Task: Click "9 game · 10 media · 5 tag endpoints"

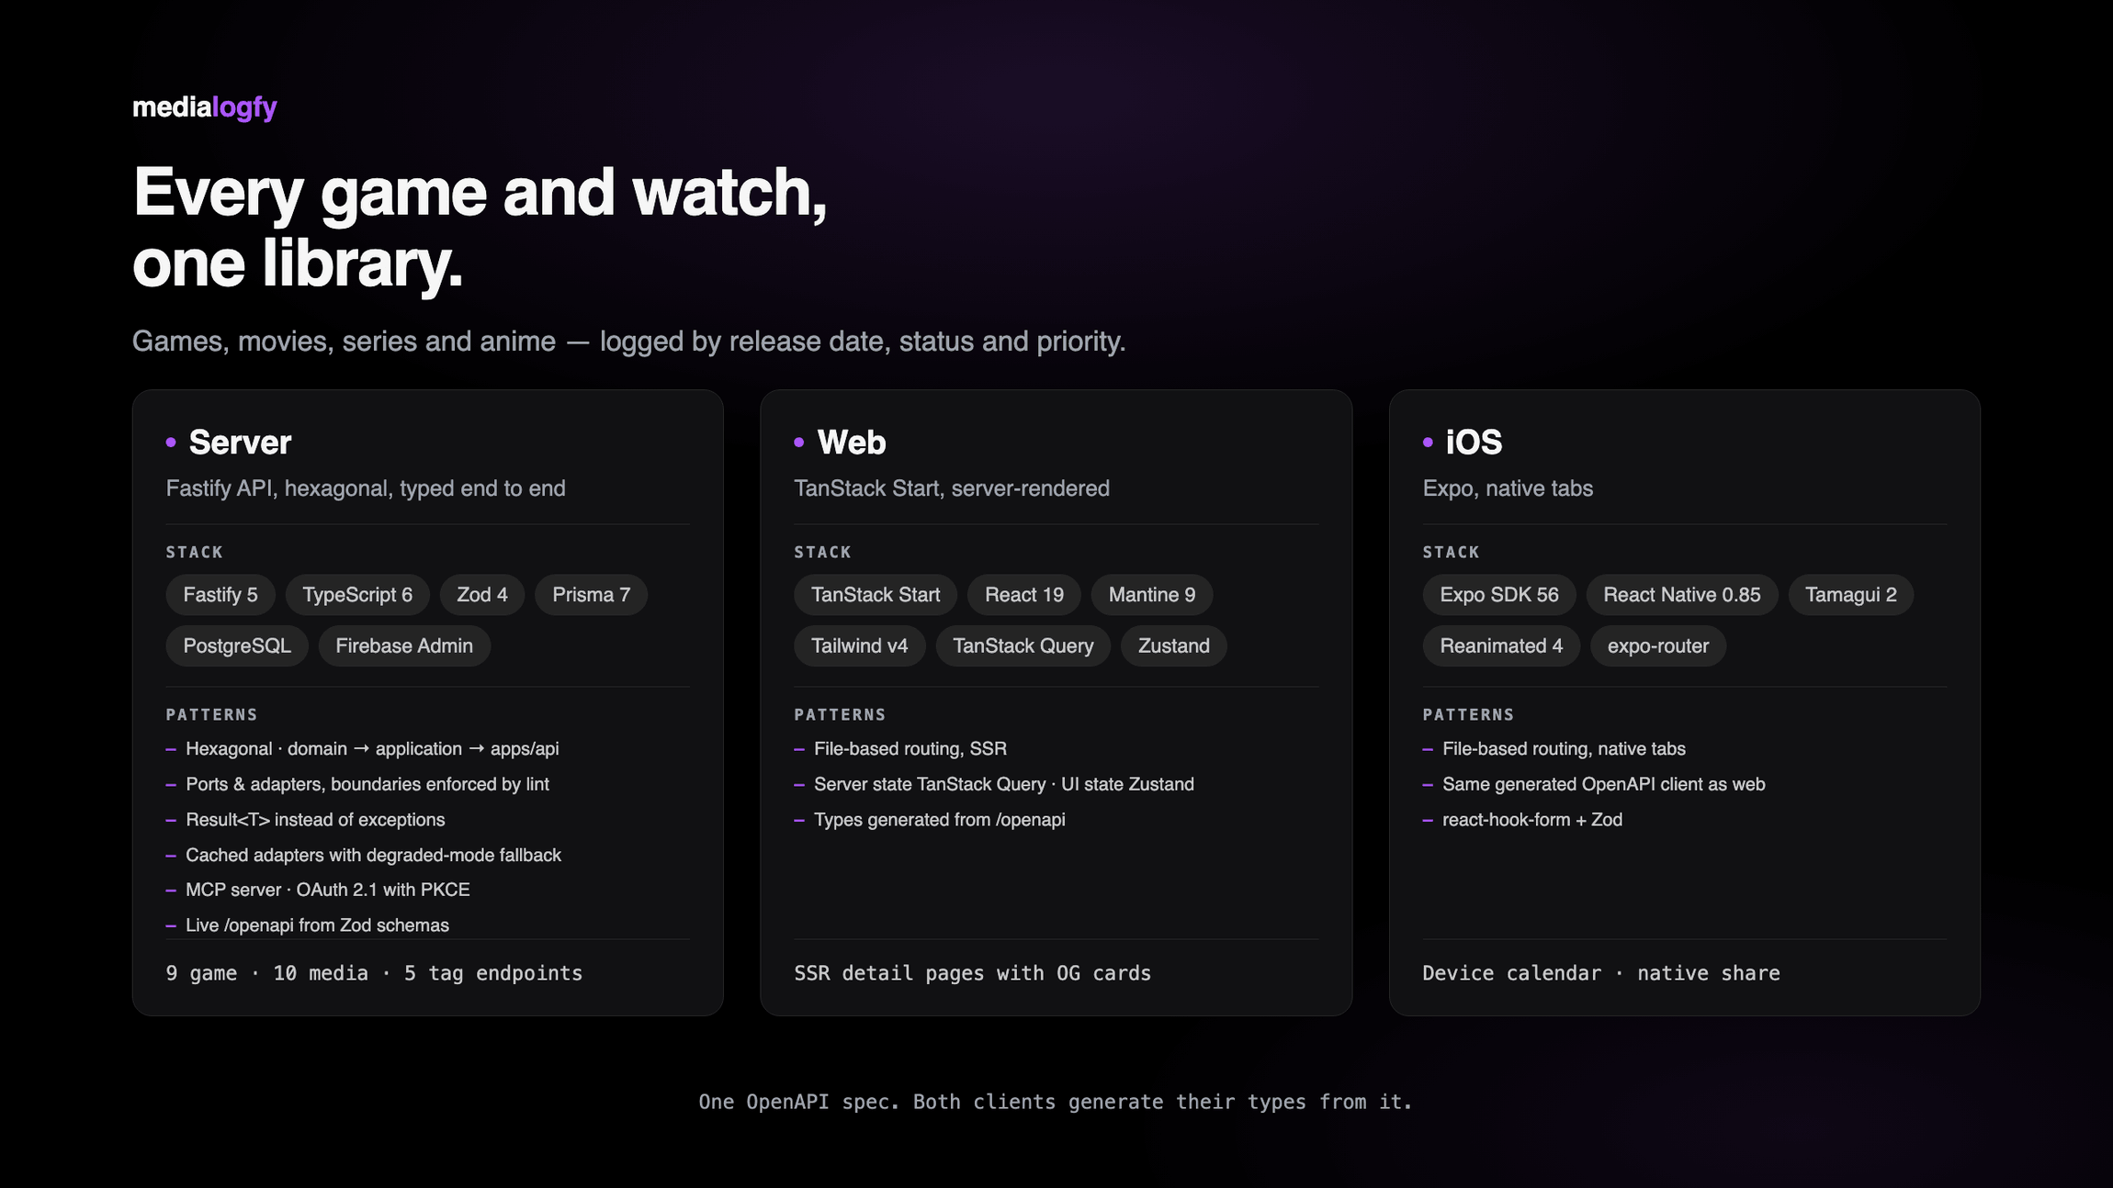Action: point(374,973)
